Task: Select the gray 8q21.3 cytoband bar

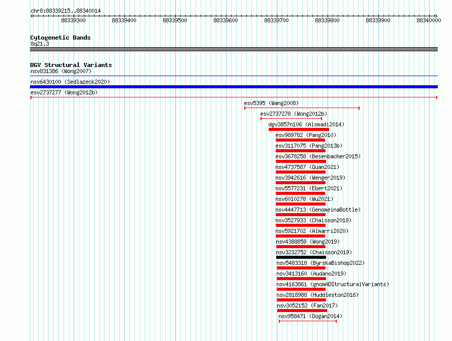Action: coord(234,49)
